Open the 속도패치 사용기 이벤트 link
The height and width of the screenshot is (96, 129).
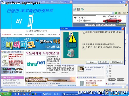pyautogui.click(x=11, y=80)
